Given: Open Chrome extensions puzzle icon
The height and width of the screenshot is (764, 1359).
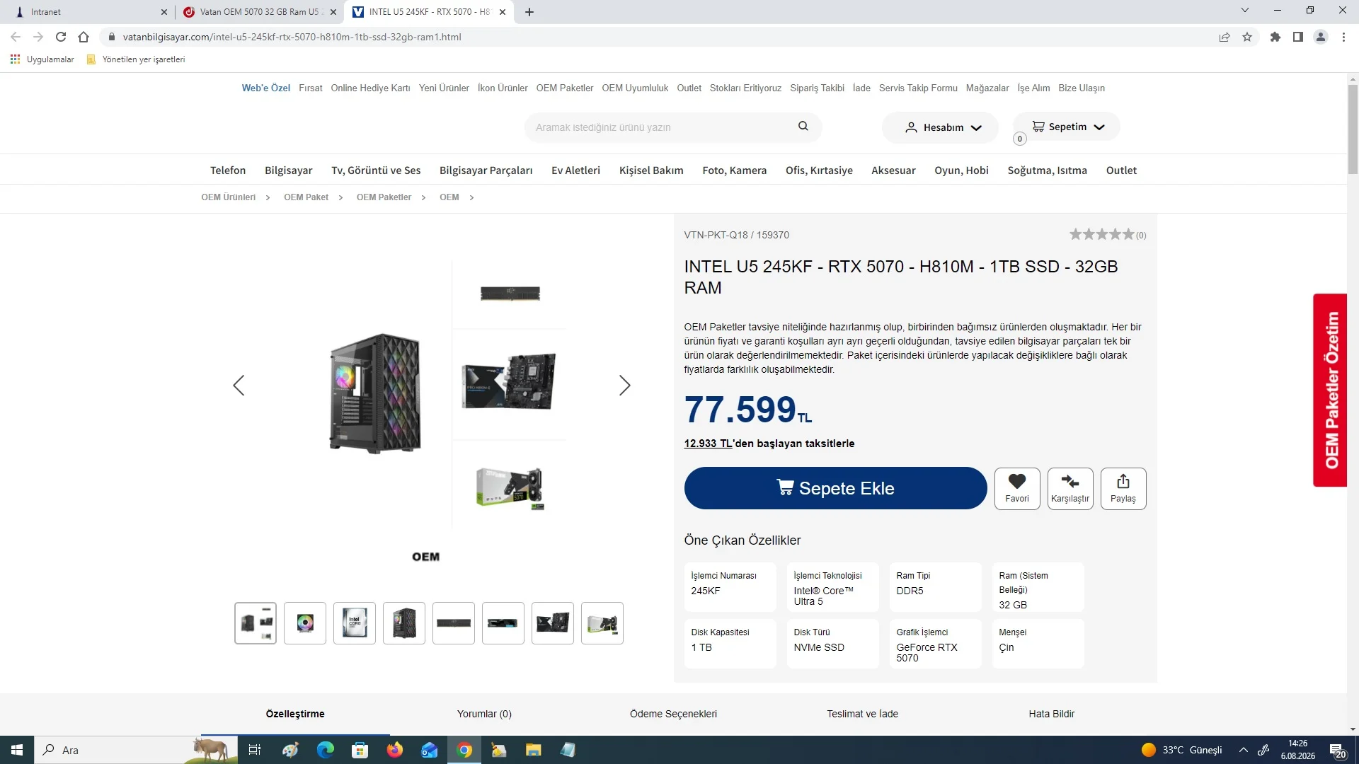Looking at the screenshot, I should click(1275, 37).
